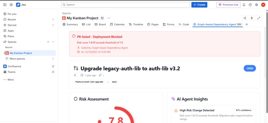
Task: Click the Confluence external link icon
Action: pyautogui.click(x=53, y=66)
